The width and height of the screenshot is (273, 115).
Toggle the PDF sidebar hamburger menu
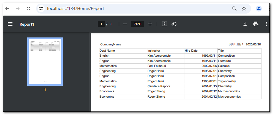10,24
